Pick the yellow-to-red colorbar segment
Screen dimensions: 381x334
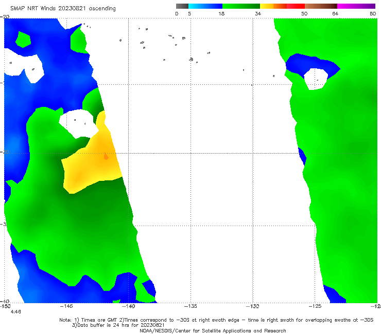click(x=282, y=6)
